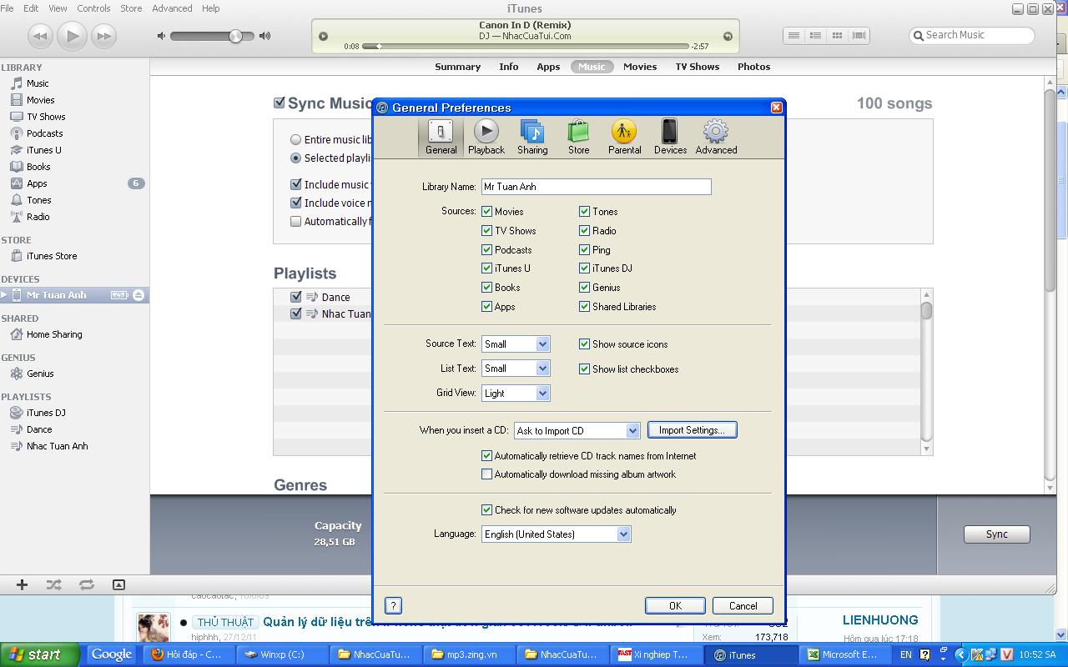Click the song playback progress bar

pos(526,47)
